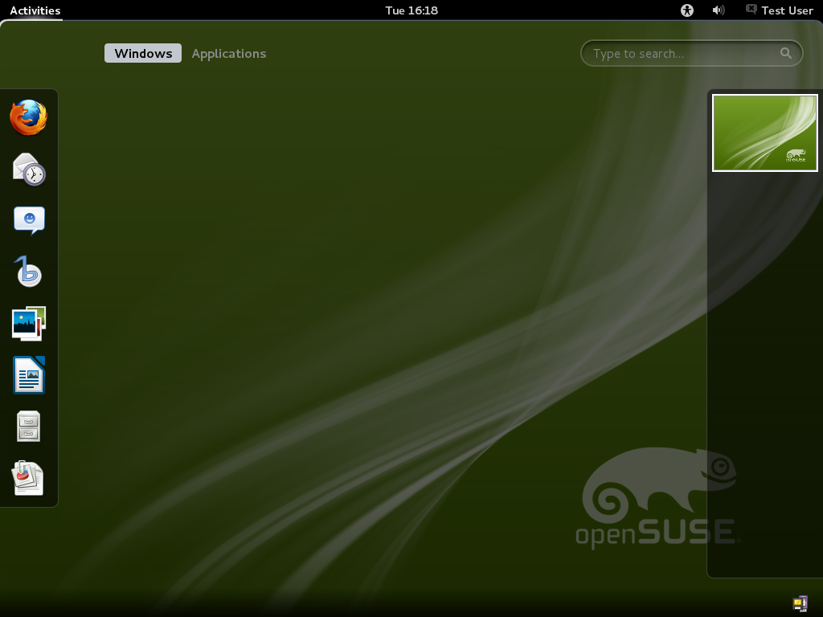Click the volume speaker icon

point(718,10)
